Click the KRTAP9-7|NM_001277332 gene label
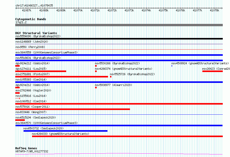Viewport: 230px width, 157px height. [x=32, y=151]
